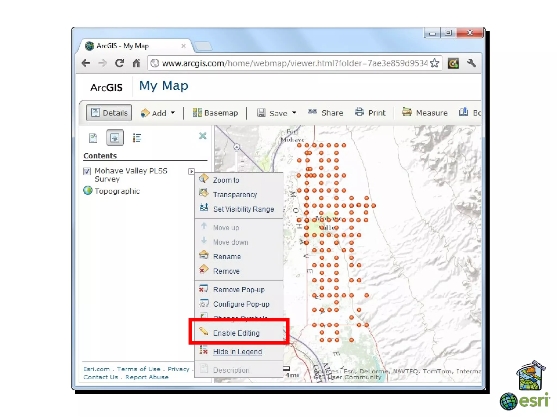Show the map legend view
The height and width of the screenshot is (417, 557).
coord(137,138)
